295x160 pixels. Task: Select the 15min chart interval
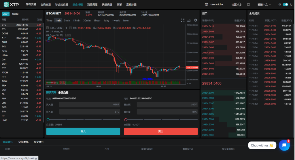pyautogui.click(x=77, y=20)
